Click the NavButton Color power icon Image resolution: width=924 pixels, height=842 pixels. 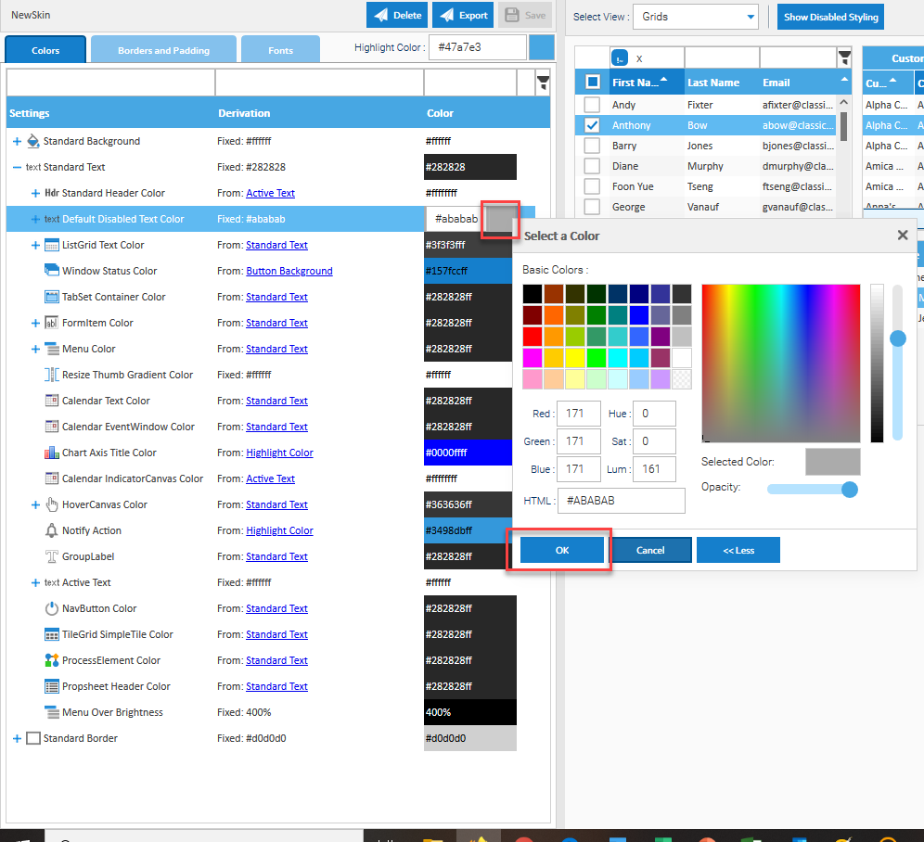(52, 608)
